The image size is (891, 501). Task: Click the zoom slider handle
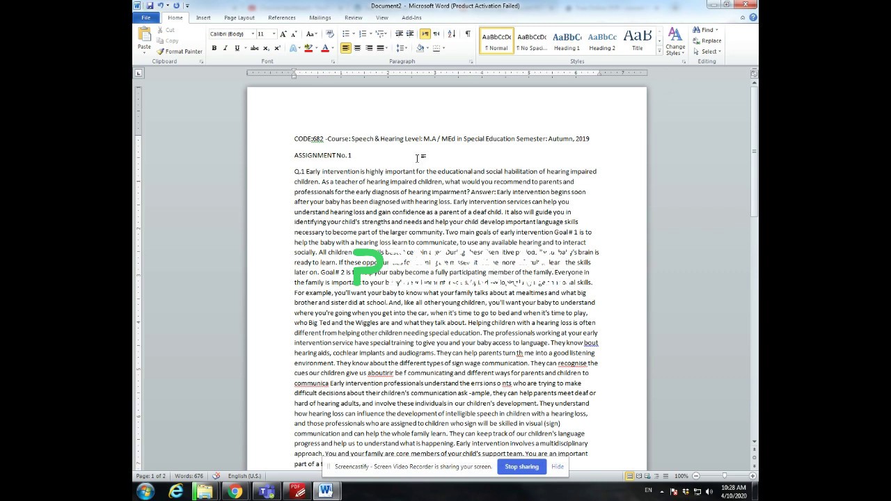pos(724,476)
